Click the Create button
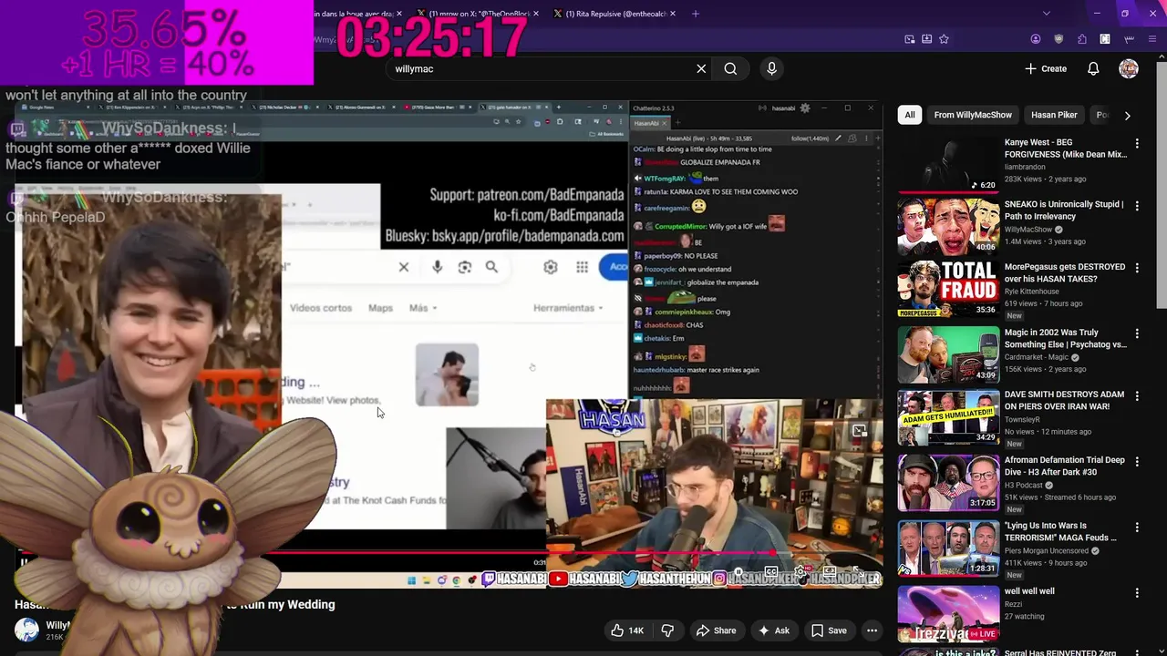This screenshot has height=656, width=1167. pos(1046,68)
